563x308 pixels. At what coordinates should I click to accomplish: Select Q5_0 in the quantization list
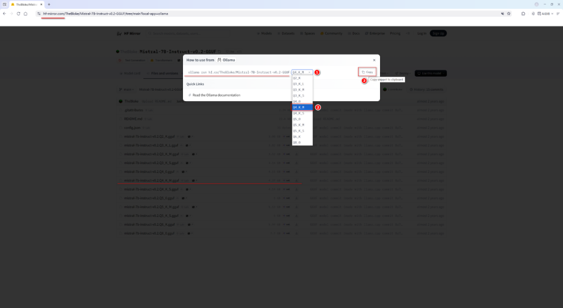tap(302, 119)
